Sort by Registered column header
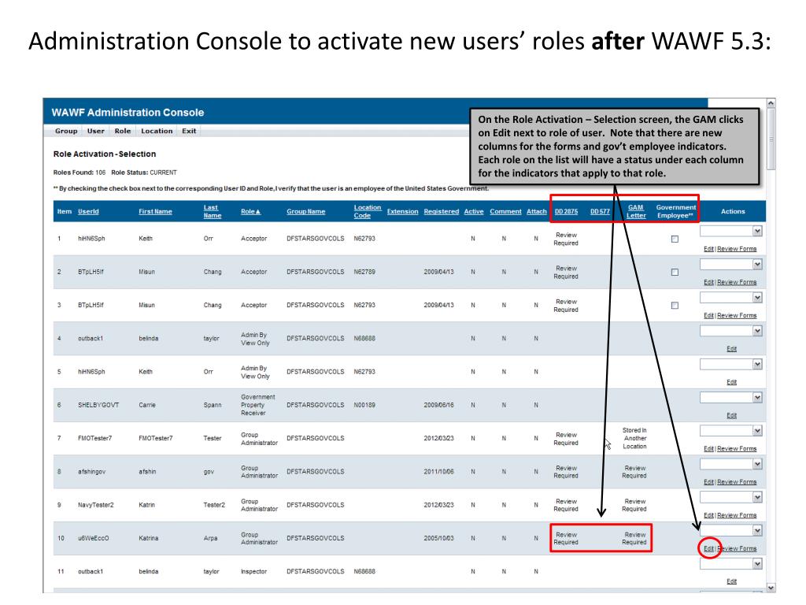The width and height of the screenshot is (806, 605). tap(441, 211)
